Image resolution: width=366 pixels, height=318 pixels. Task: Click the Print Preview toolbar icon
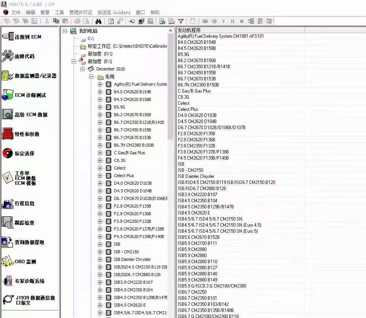(86, 21)
